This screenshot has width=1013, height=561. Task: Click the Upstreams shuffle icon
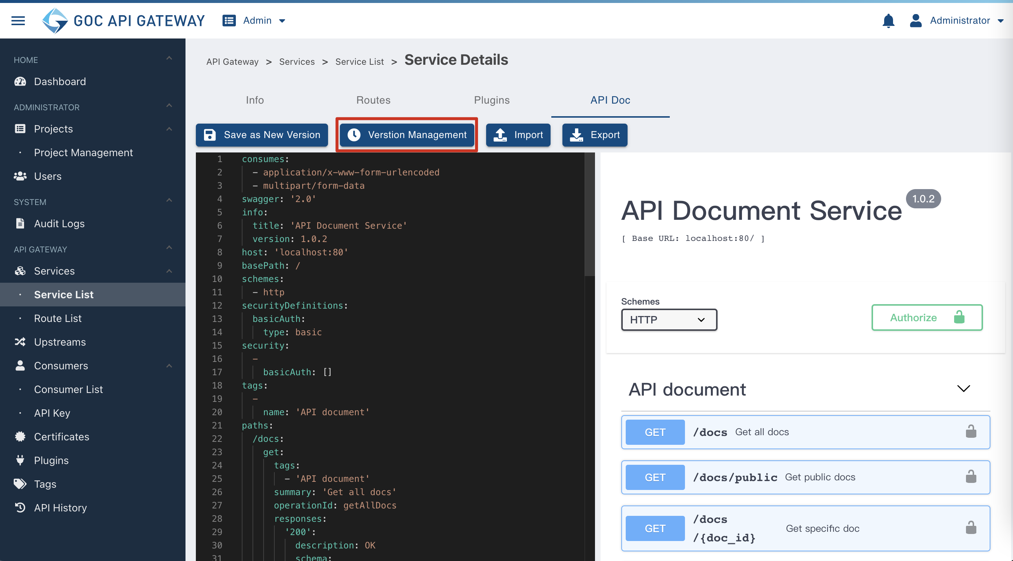[x=20, y=342]
